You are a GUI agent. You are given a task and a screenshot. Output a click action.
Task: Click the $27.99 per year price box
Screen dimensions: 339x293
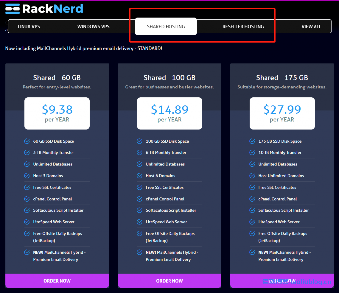282,113
